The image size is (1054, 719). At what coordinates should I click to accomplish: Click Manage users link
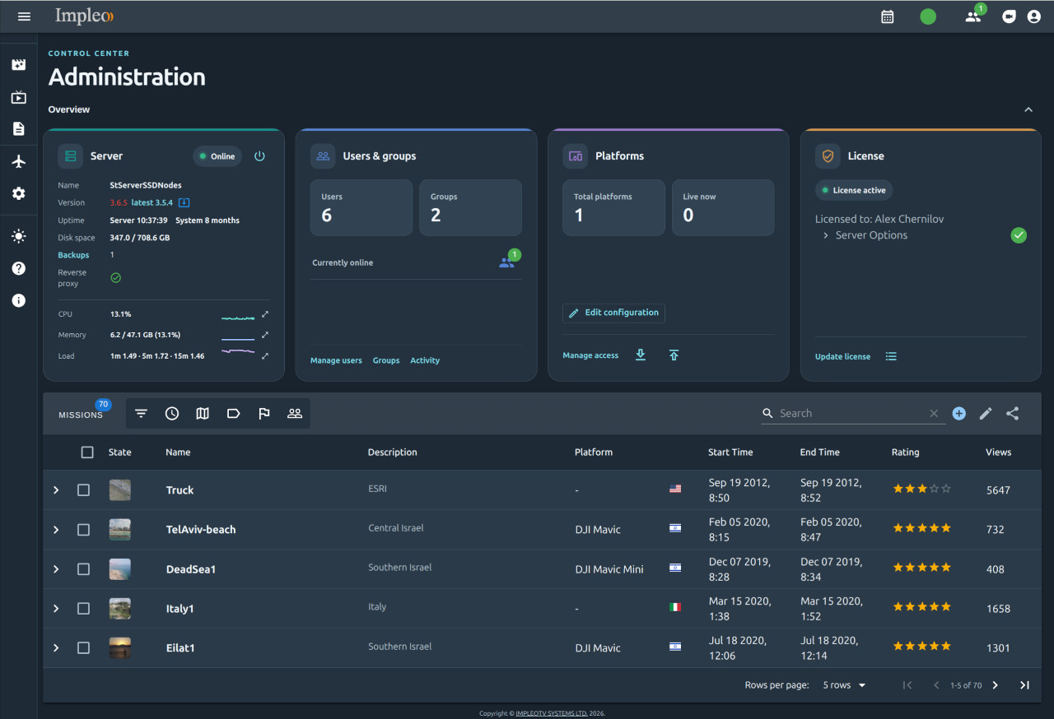pyautogui.click(x=336, y=360)
